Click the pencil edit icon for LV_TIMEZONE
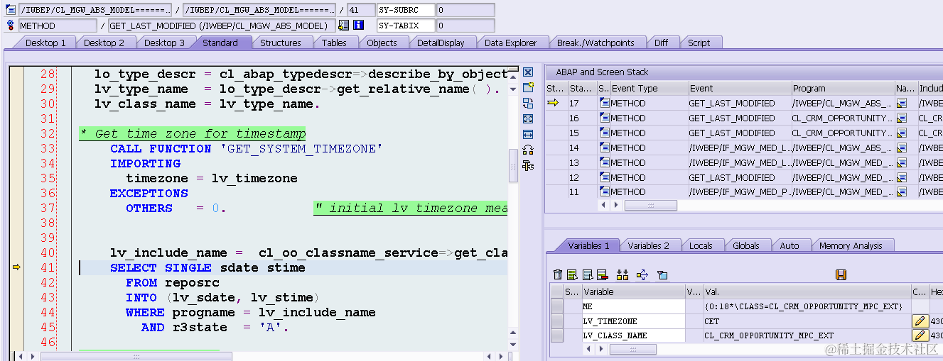 click(920, 321)
